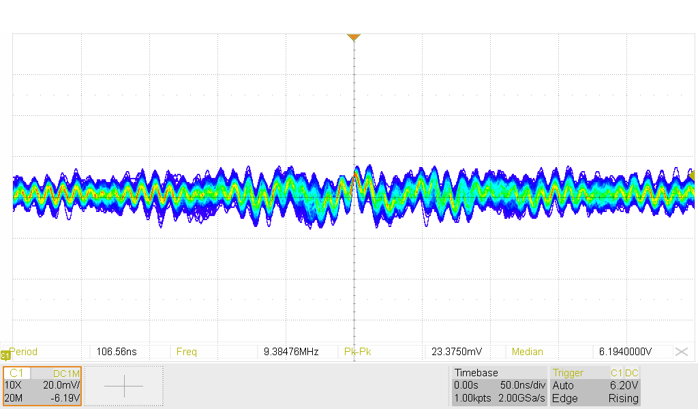Click the Rising slope setting

pos(623,398)
